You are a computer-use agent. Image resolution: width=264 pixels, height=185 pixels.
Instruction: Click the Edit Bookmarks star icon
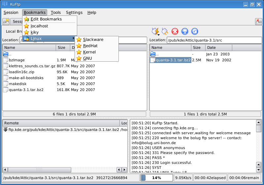coord(26,19)
